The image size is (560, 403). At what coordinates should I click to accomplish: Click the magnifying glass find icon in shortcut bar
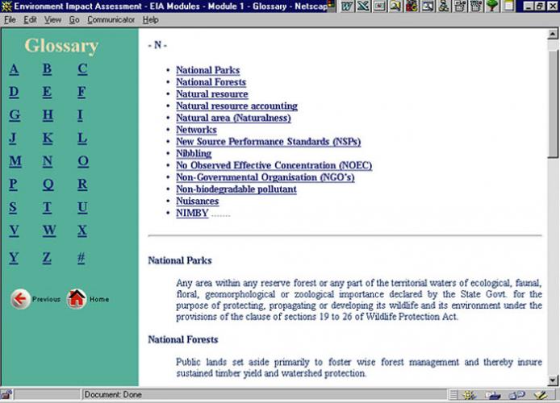[395, 6]
